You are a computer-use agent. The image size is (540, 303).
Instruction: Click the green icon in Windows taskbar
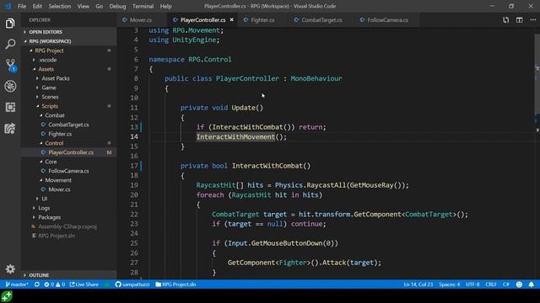(7, 296)
